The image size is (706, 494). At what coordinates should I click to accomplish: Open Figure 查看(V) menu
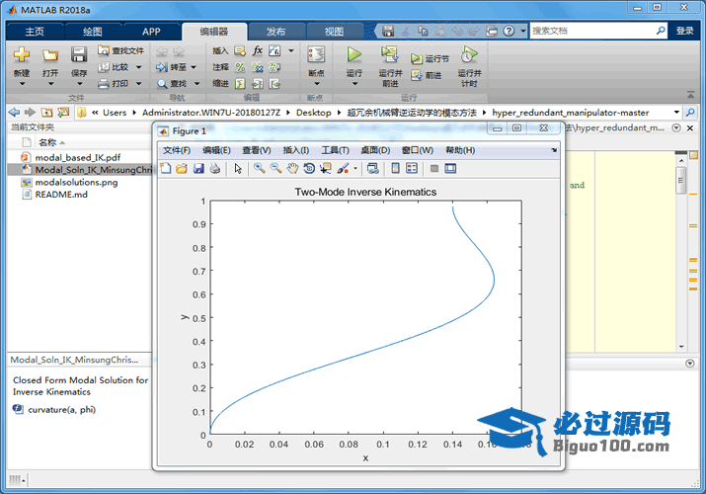click(256, 150)
